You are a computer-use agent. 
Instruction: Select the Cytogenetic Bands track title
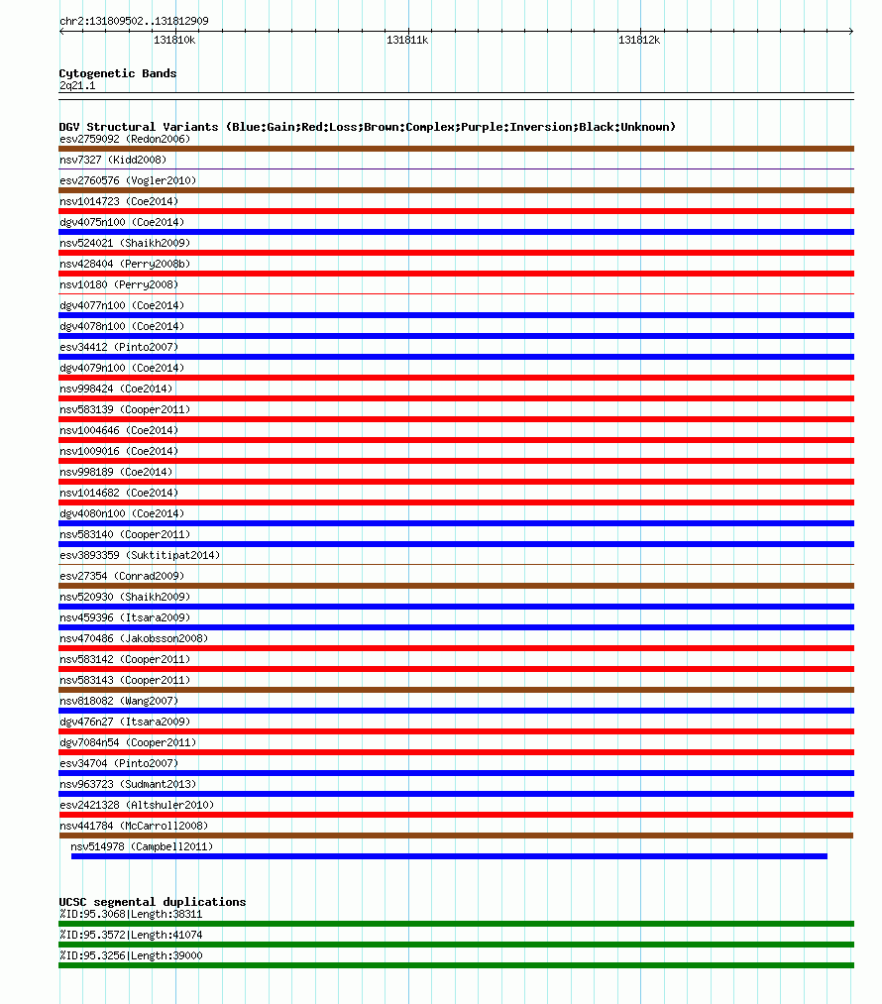pos(118,73)
